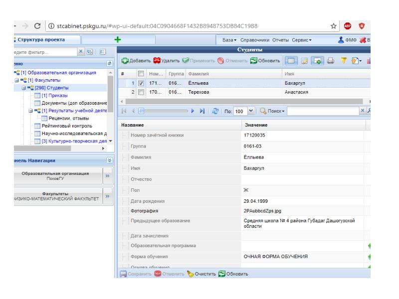Click Очистить in bottom toolbar
Image resolution: width=399 pixels, height=299 pixels.
coord(201,274)
